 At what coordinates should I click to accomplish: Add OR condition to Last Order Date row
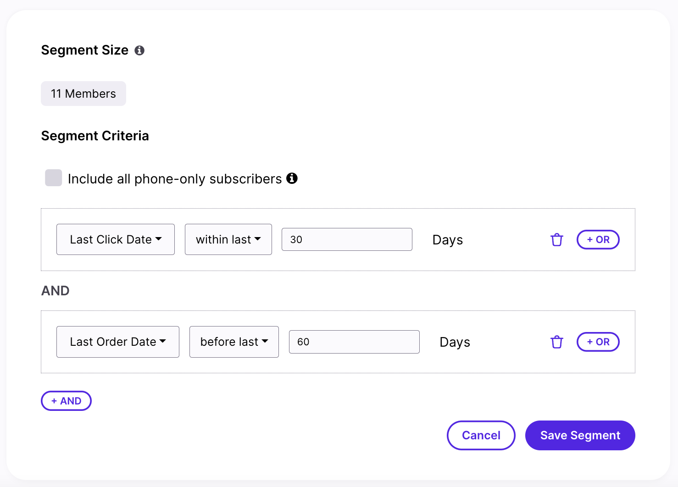click(598, 342)
